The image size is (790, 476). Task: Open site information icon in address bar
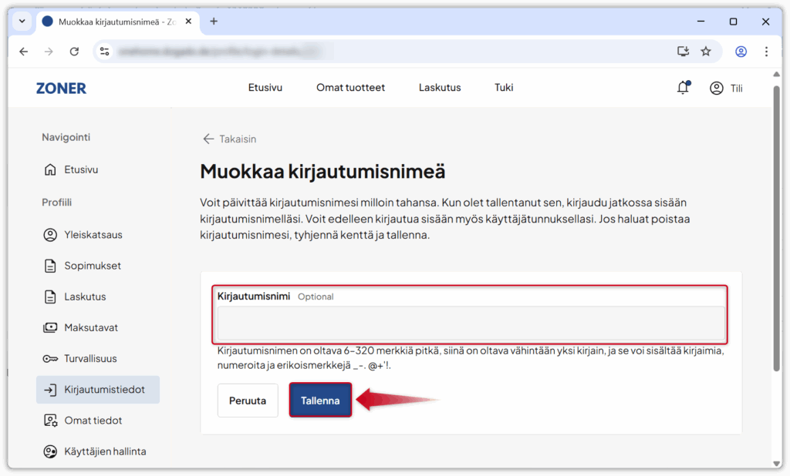click(x=105, y=52)
